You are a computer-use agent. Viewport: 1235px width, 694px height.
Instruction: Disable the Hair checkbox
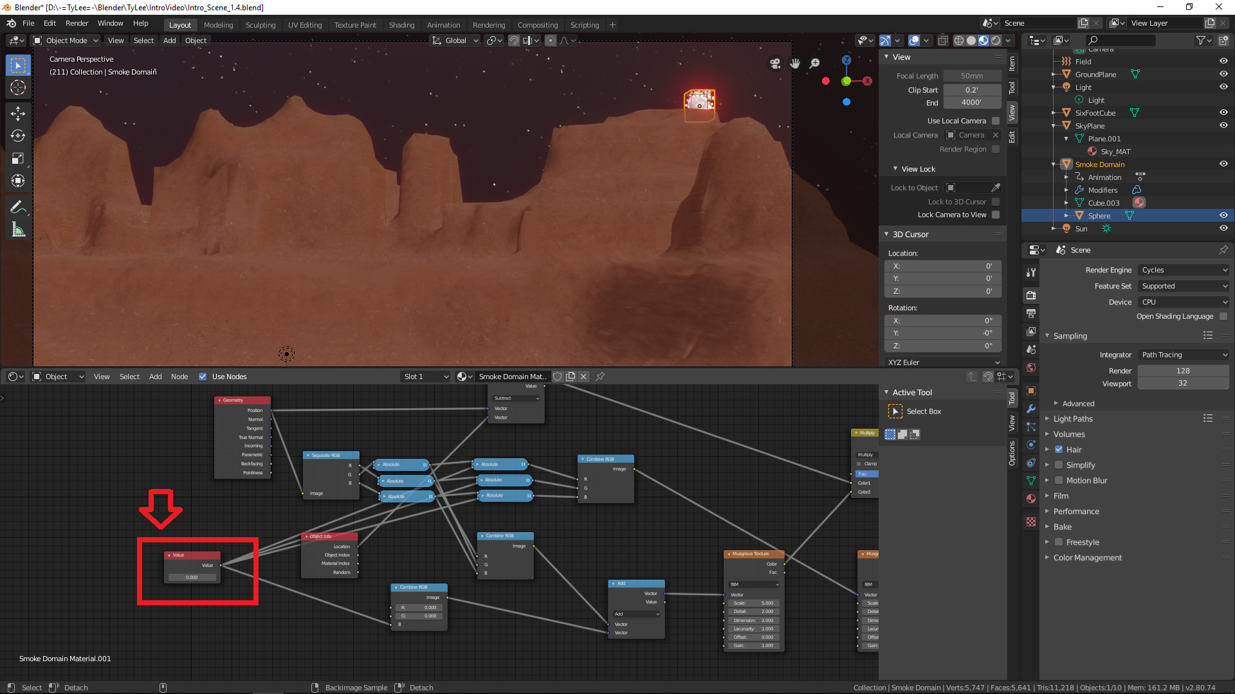[1059, 450]
